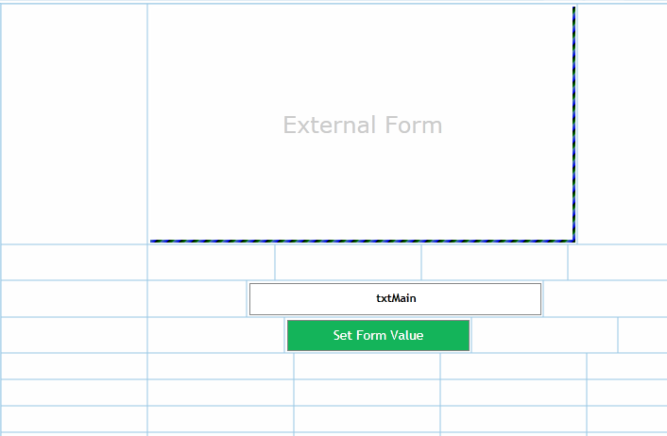The height and width of the screenshot is (436, 667).
Task: Select the tall empty cell left of External Form
Action: 74,124
